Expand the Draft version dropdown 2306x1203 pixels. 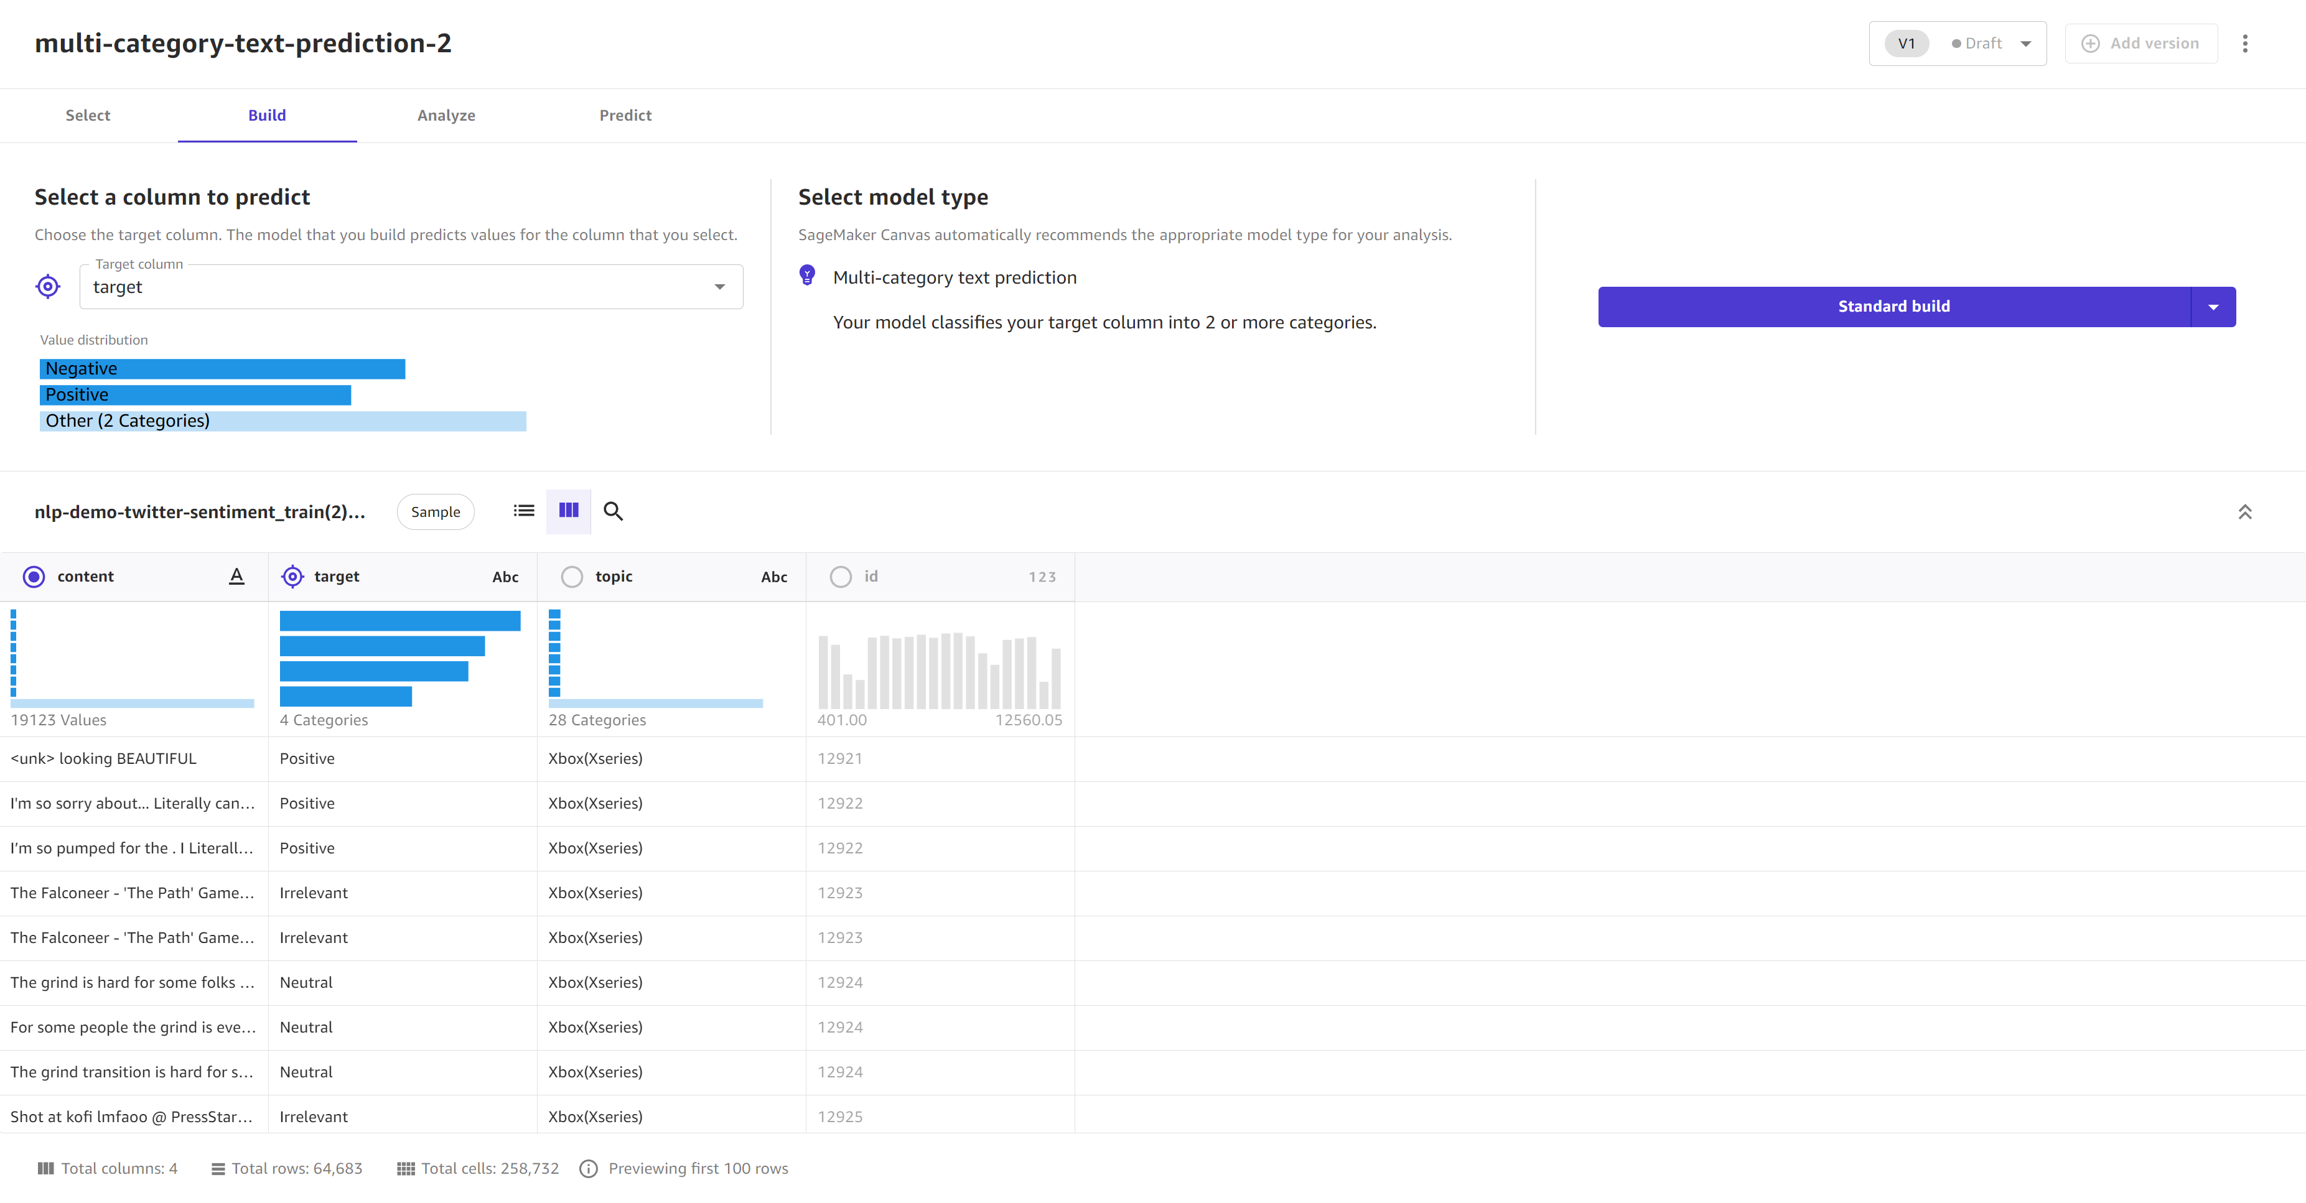tap(2024, 43)
